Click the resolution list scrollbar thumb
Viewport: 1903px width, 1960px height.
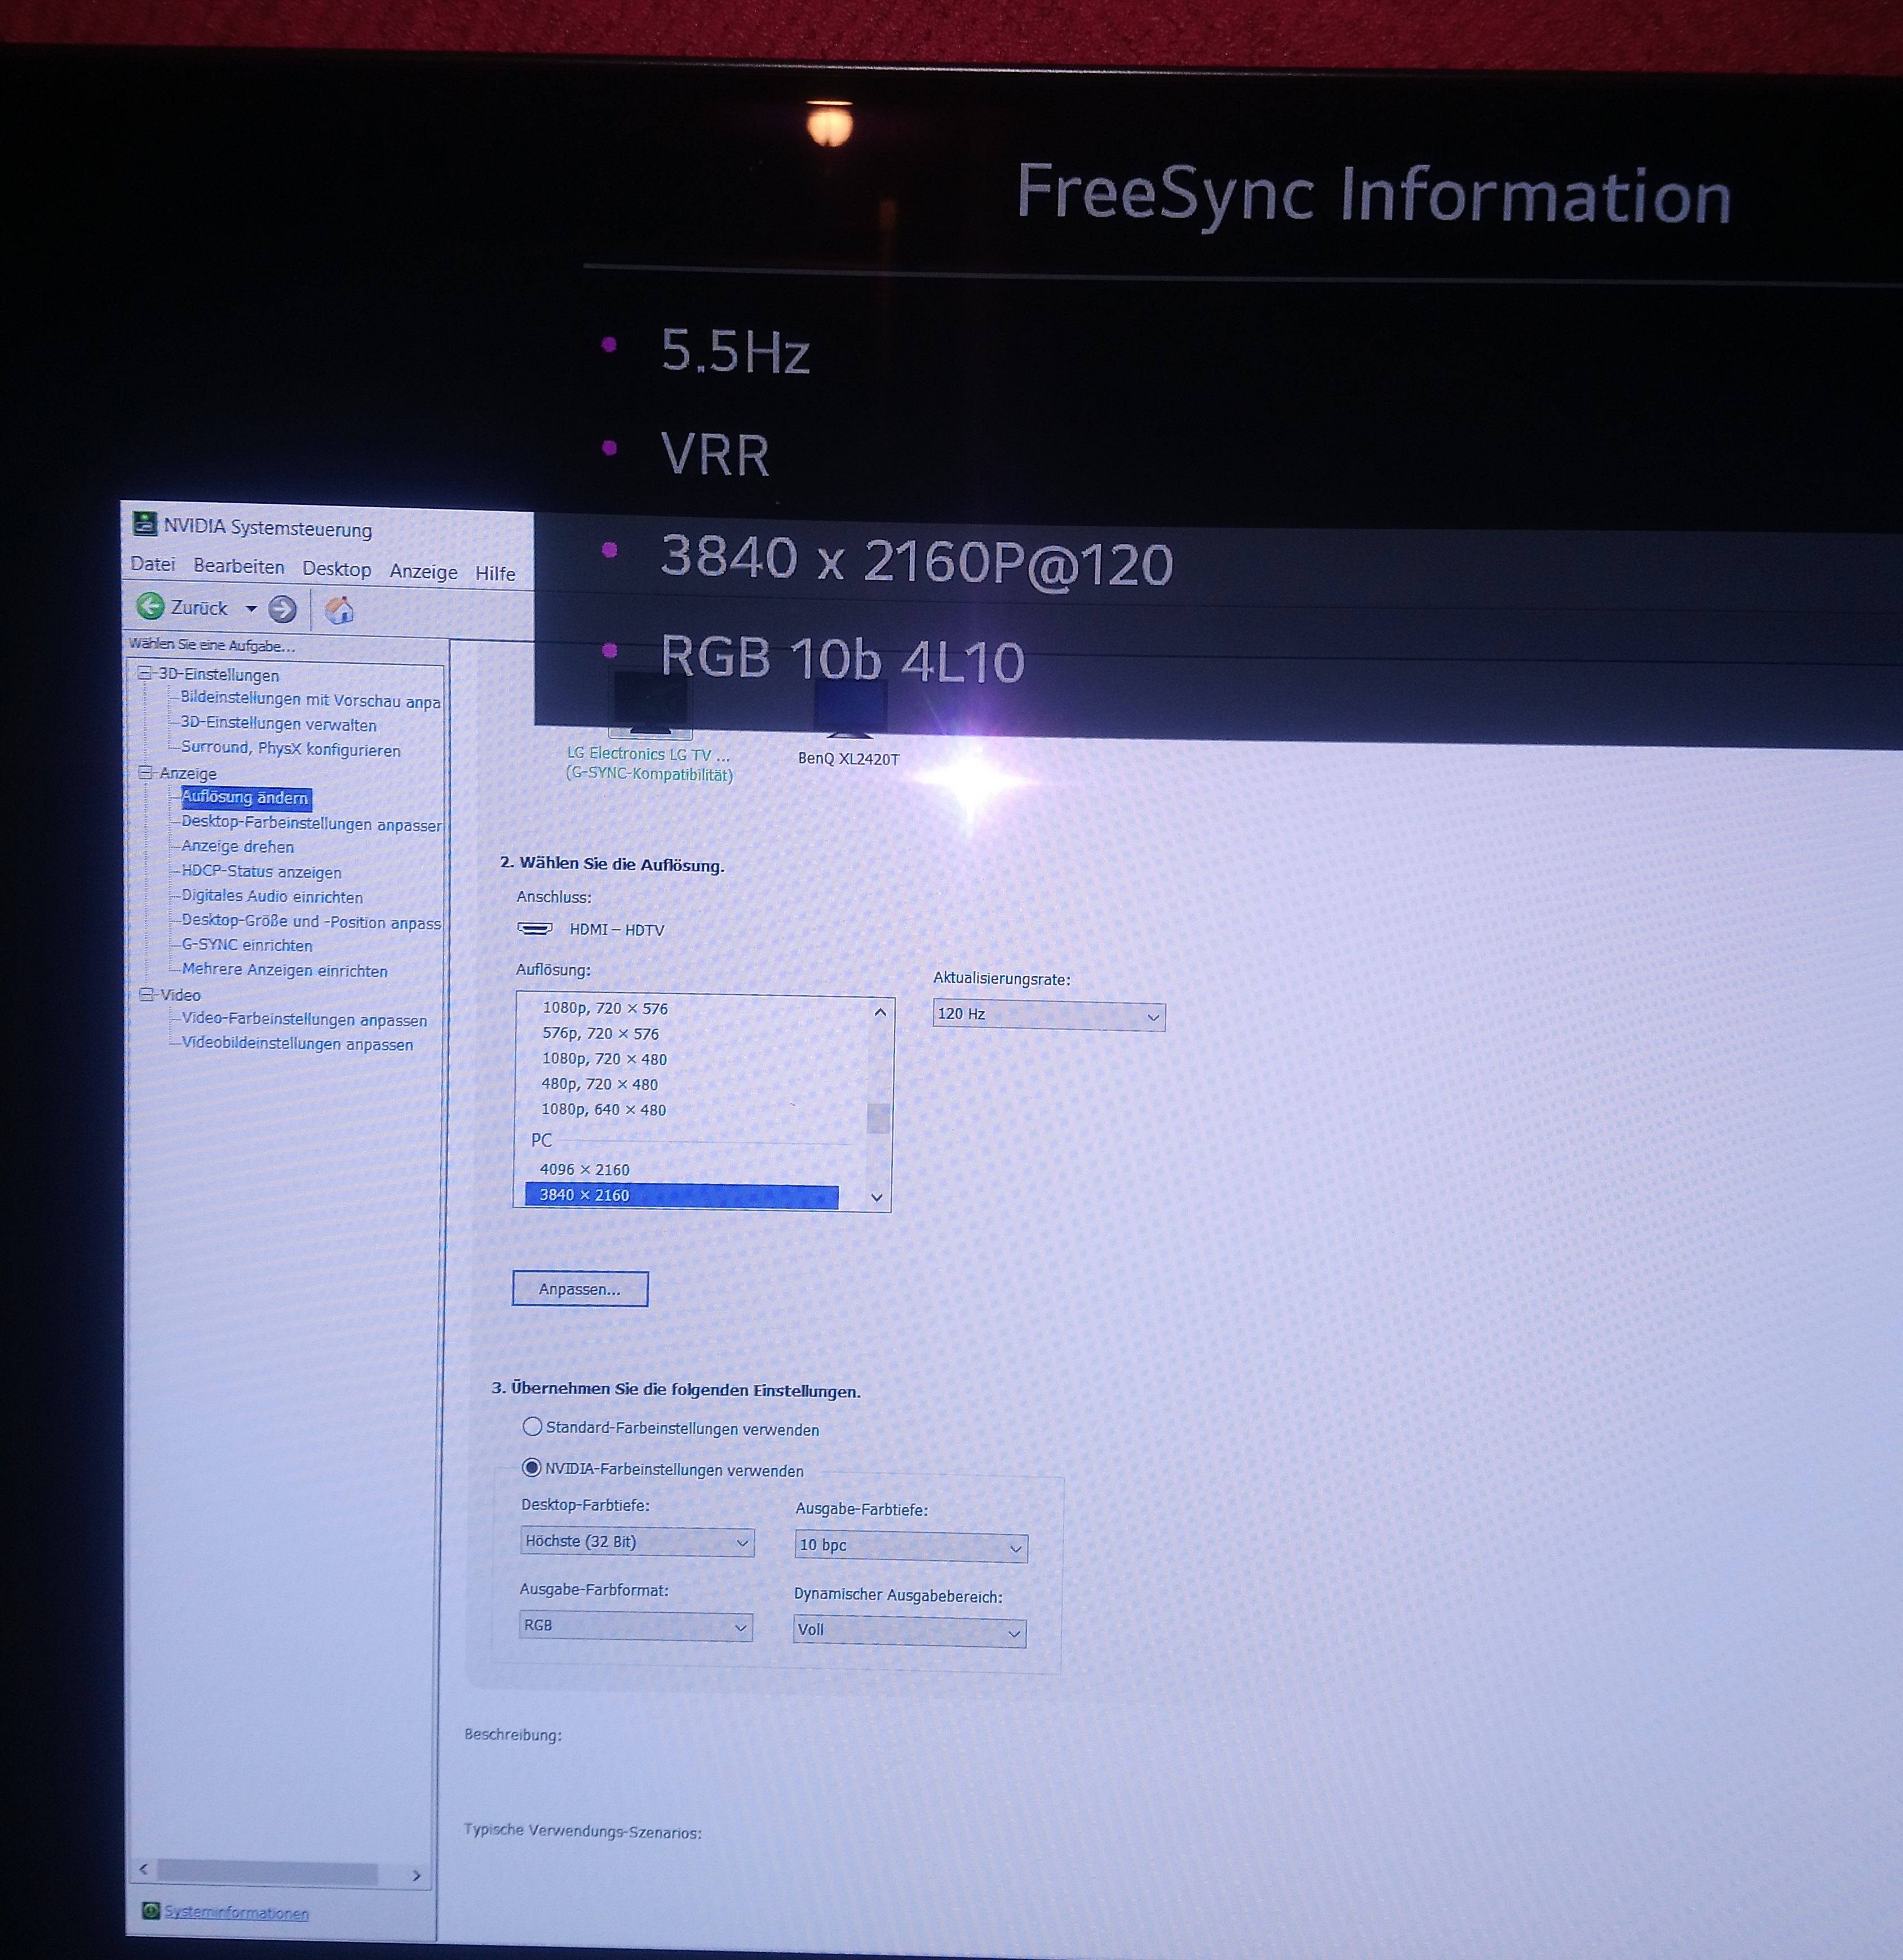point(878,1118)
